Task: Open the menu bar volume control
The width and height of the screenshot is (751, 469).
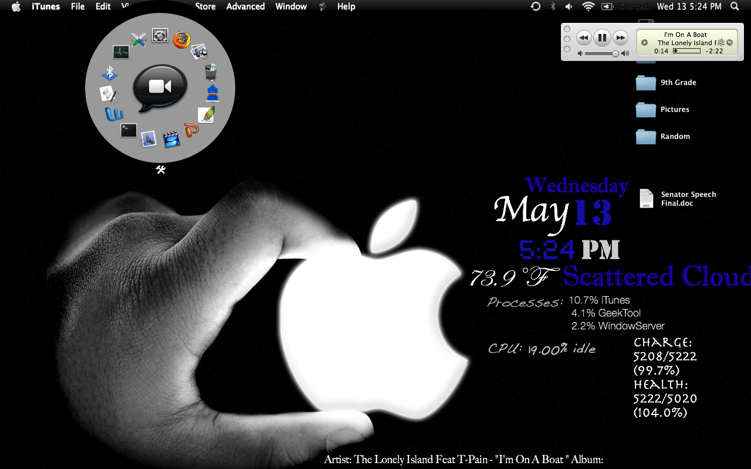Action: [x=569, y=6]
